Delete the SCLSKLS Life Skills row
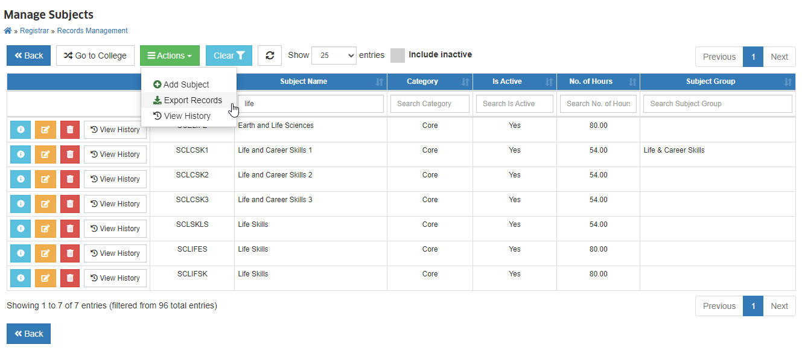Screen dimensions: 802x350 (70, 229)
